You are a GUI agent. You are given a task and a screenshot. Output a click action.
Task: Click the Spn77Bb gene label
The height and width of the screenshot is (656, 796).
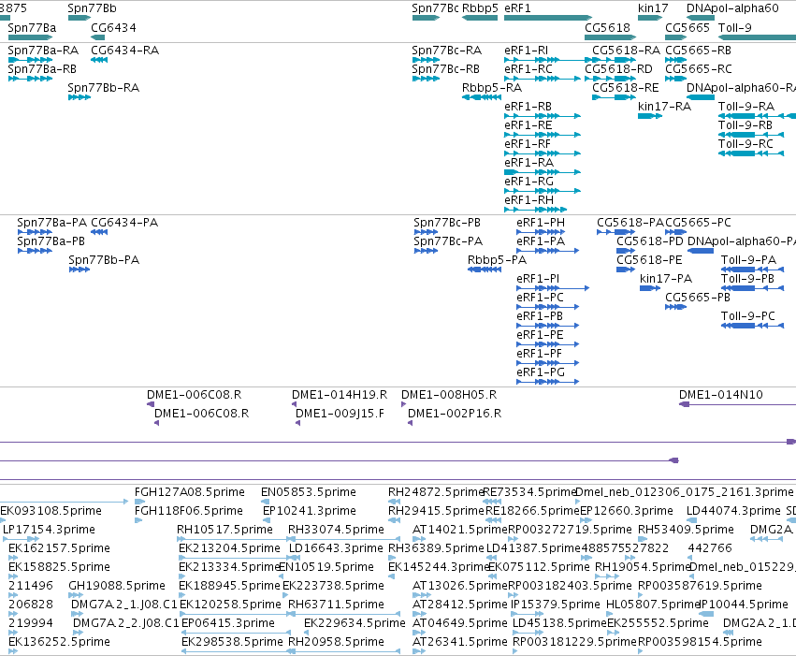click(92, 8)
